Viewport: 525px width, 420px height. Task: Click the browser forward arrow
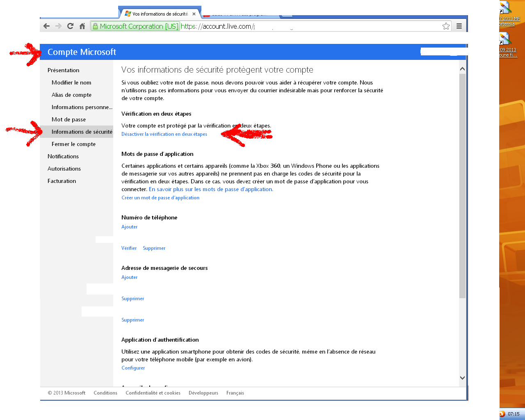pos(58,26)
